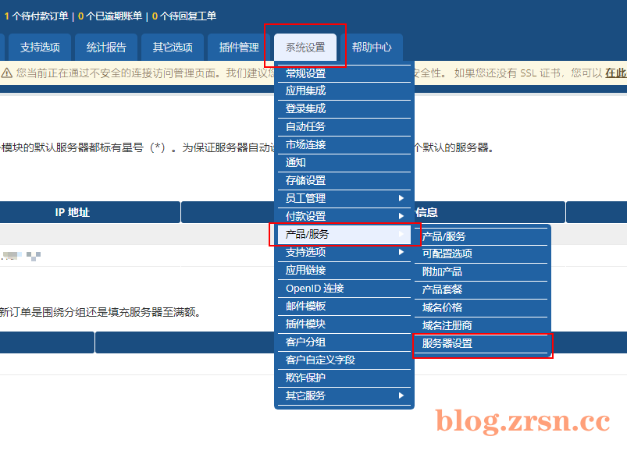The width and height of the screenshot is (627, 454).
Task: Open the 已逾期账单 link
Action: point(110,16)
